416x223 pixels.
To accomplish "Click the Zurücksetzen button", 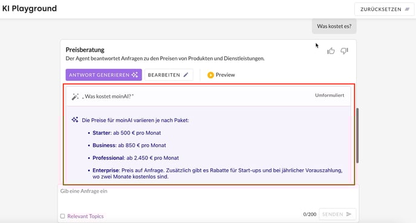I will pos(385,9).
